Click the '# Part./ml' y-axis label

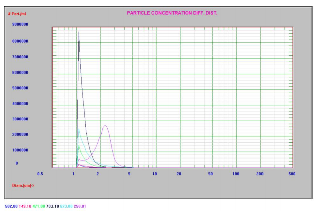tap(17, 14)
